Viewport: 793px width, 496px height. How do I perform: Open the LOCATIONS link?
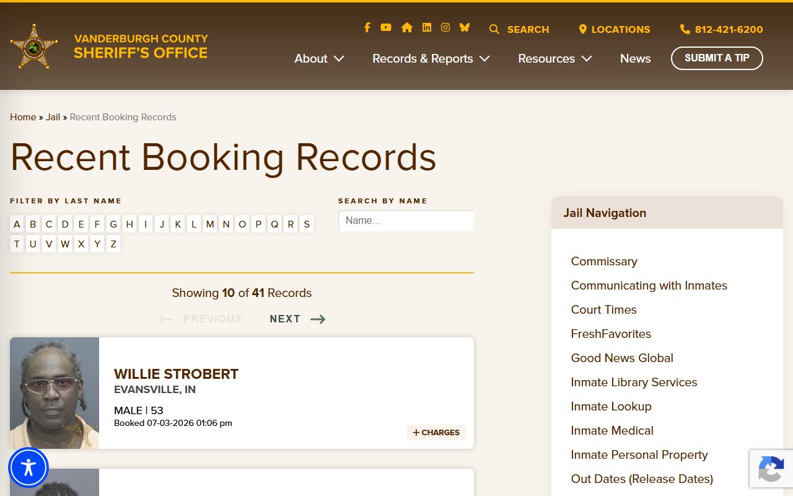click(x=621, y=29)
